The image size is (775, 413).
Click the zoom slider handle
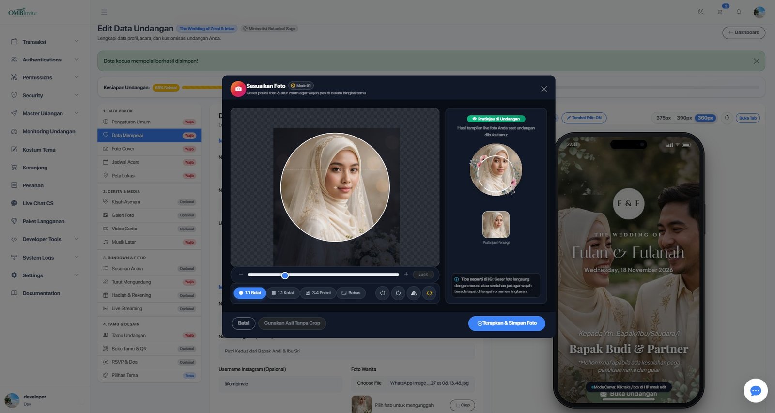point(285,275)
